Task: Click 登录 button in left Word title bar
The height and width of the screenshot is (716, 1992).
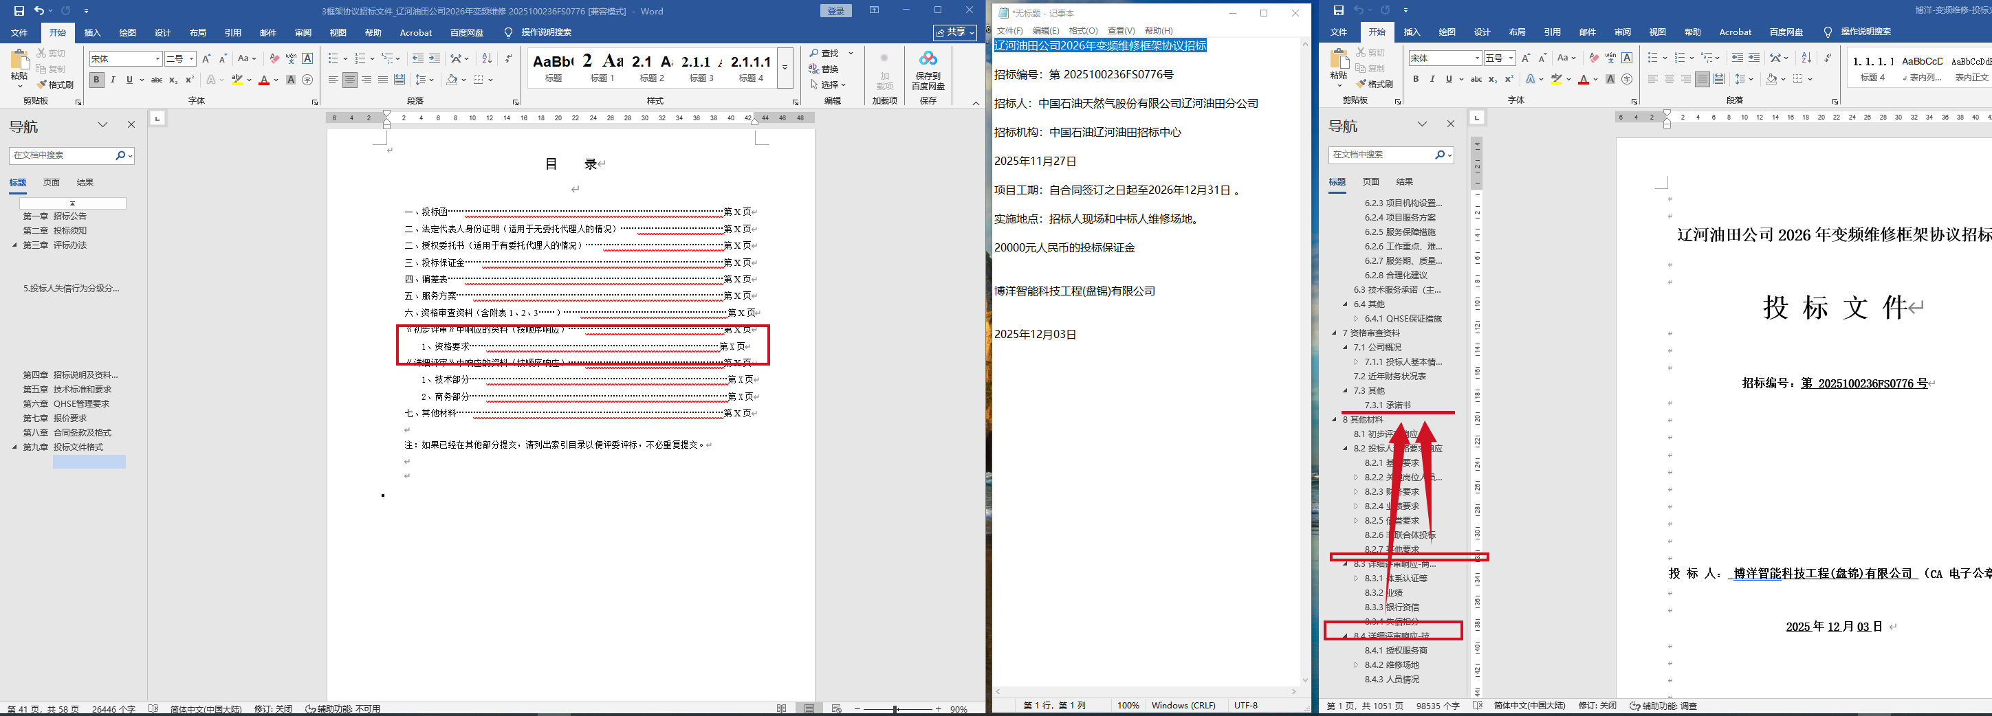Action: coord(836,11)
